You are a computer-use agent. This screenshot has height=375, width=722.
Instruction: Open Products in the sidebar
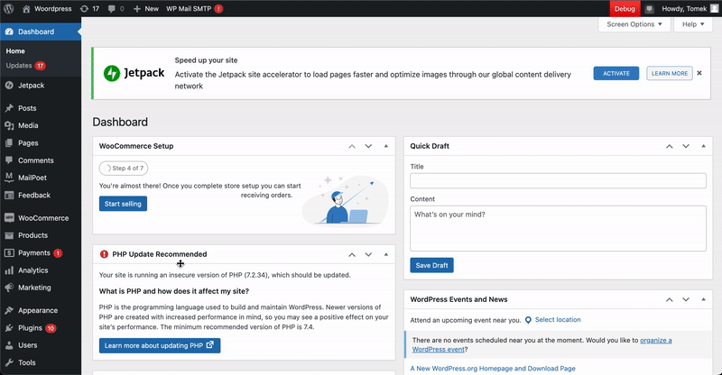[x=41, y=235]
